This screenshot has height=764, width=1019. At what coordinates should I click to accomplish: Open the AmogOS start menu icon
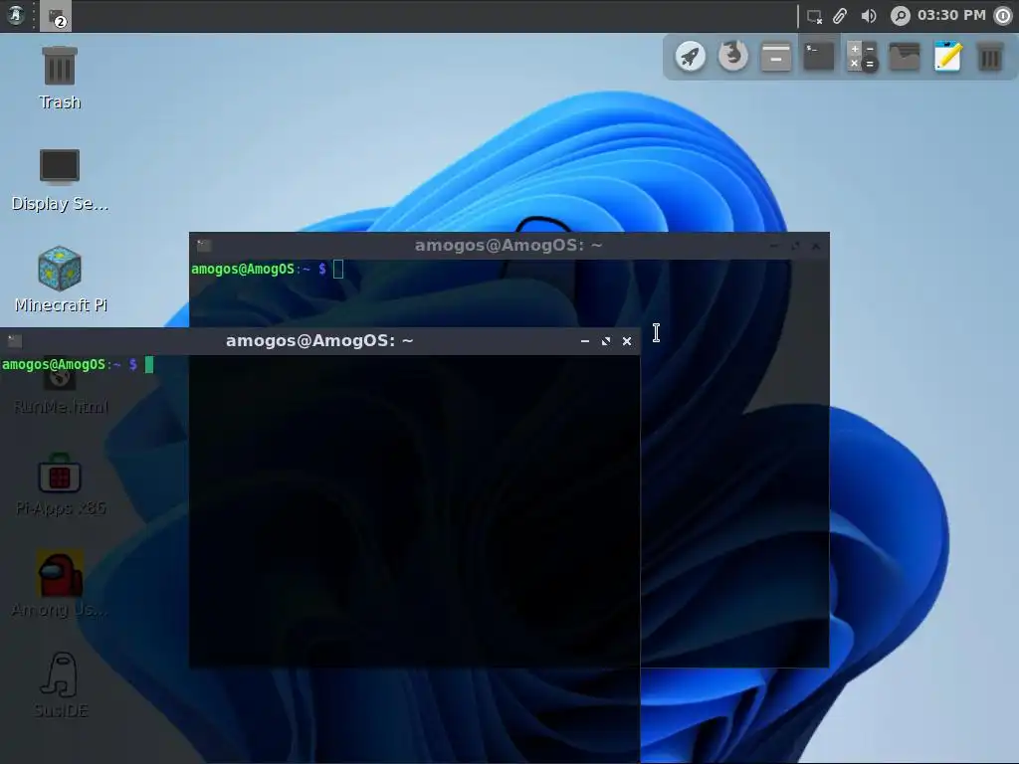15,15
